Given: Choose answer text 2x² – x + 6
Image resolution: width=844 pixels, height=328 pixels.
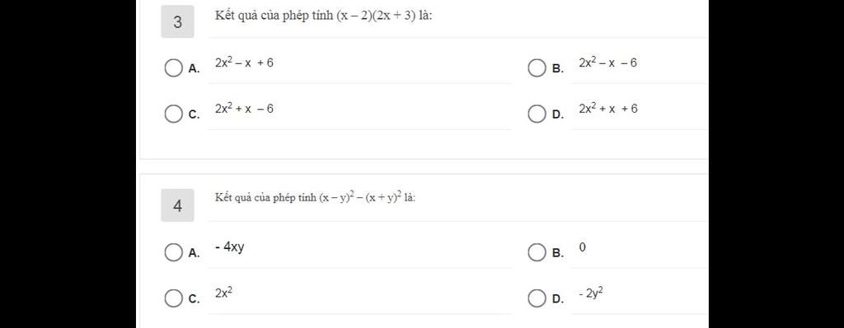Looking at the screenshot, I should tap(244, 62).
